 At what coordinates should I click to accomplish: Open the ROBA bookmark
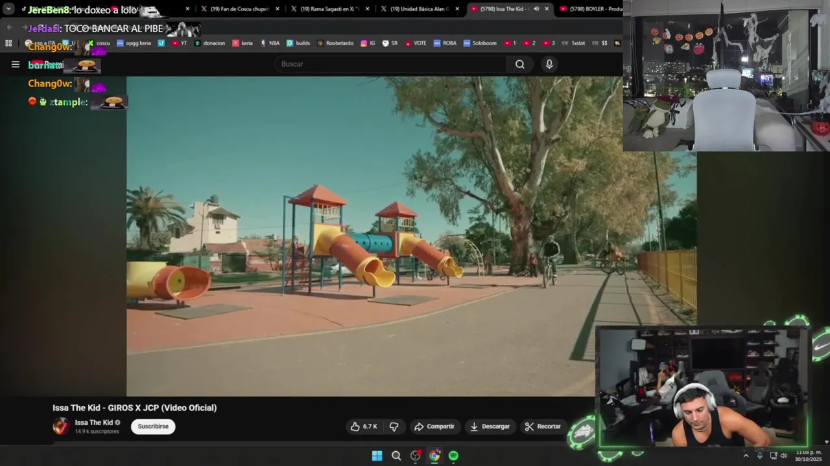pos(445,43)
